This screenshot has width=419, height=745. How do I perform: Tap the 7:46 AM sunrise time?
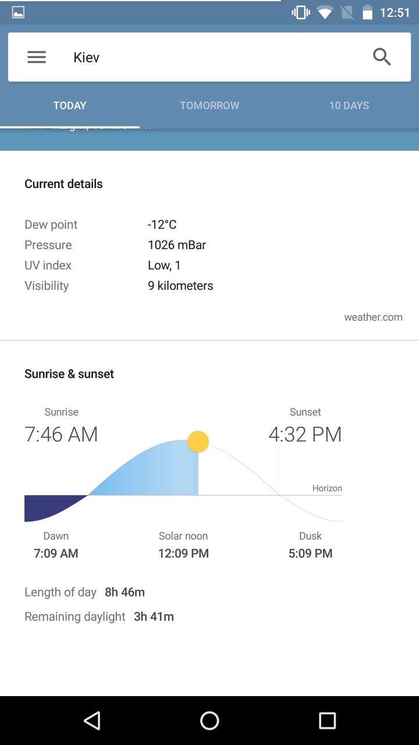61,435
